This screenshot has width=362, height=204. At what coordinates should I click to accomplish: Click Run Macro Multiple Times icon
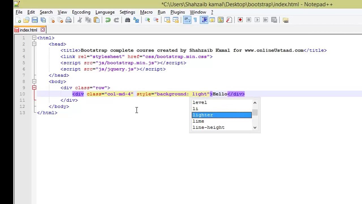(x=266, y=20)
